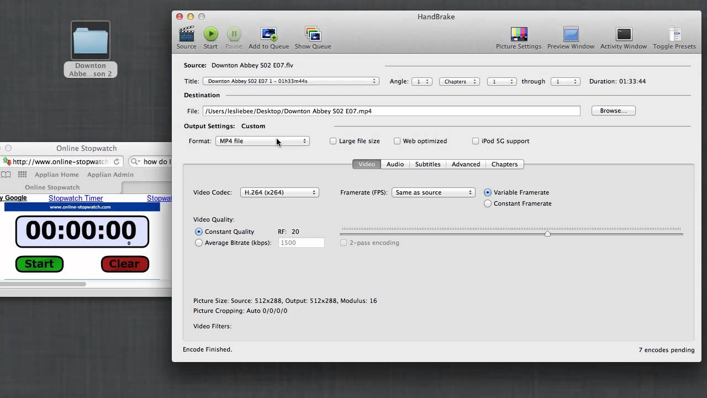
Task: Switch to the Advanced tab
Action: pos(466,164)
